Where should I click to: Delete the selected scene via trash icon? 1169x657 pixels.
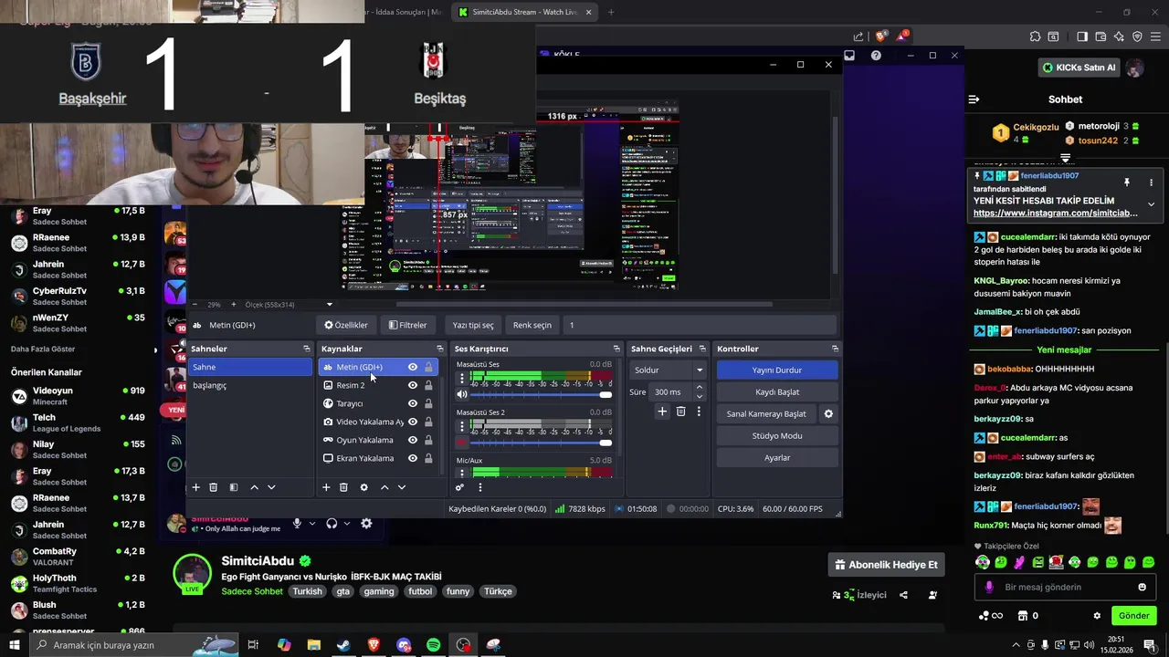pos(213,487)
